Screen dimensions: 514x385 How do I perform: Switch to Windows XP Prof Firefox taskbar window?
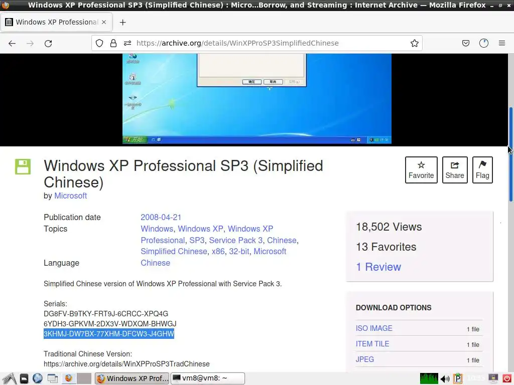[132, 378]
